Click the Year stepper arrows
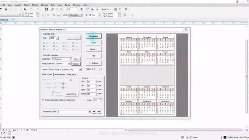 [58, 38]
